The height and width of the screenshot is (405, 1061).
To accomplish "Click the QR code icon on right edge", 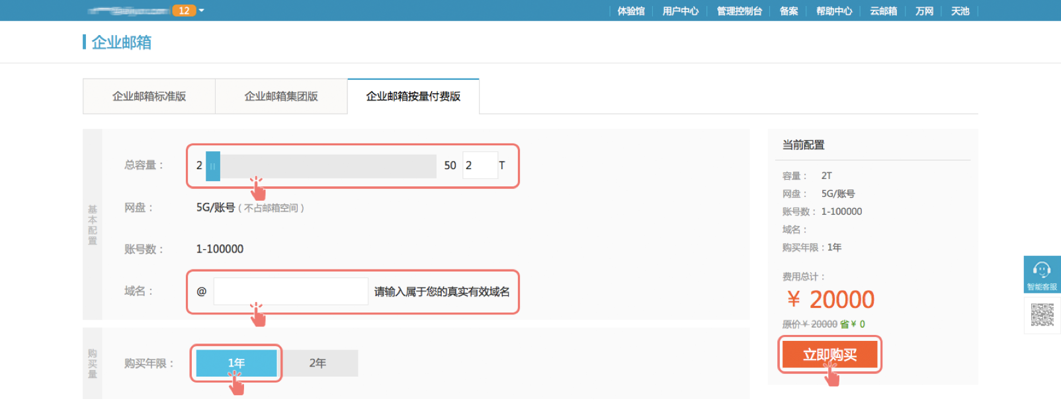I will 1042,315.
